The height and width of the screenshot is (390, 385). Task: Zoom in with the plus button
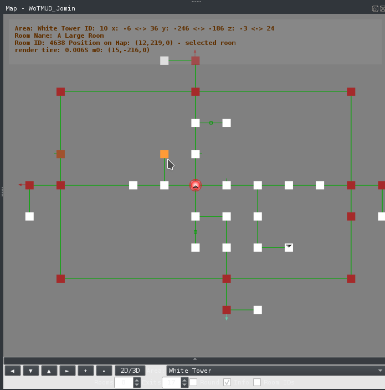click(x=86, y=371)
